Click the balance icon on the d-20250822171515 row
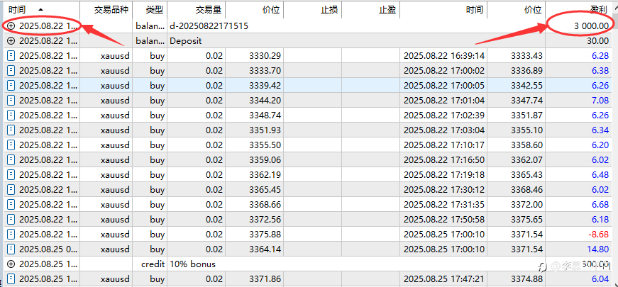Image resolution: width=618 pixels, height=287 pixels. click(11, 26)
